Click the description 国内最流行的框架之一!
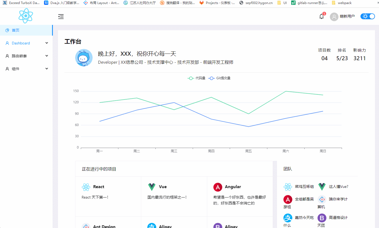This screenshot has width=379, height=228. (x=167, y=197)
